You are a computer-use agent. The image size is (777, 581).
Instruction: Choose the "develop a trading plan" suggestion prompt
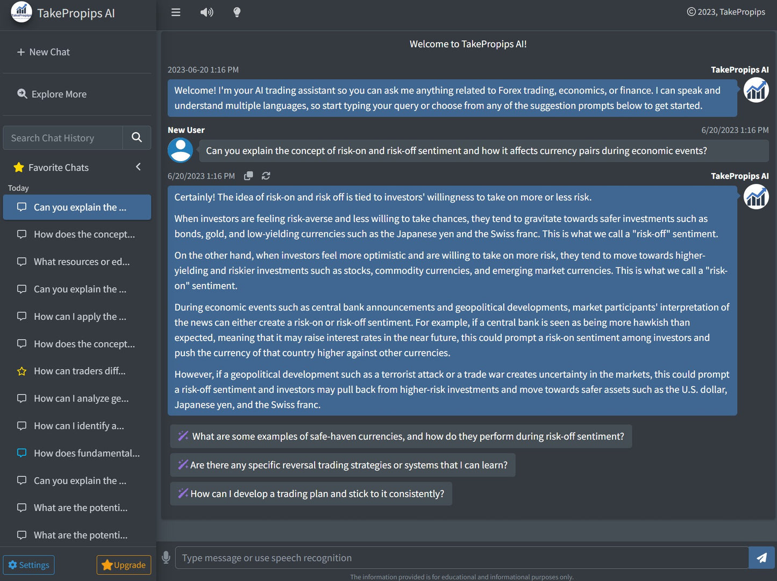(311, 494)
